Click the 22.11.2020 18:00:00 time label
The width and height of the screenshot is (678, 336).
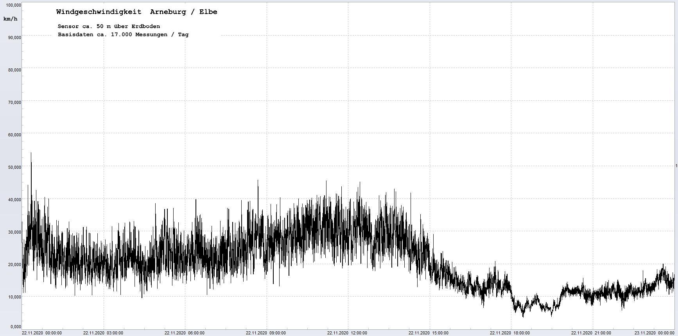[510, 333]
